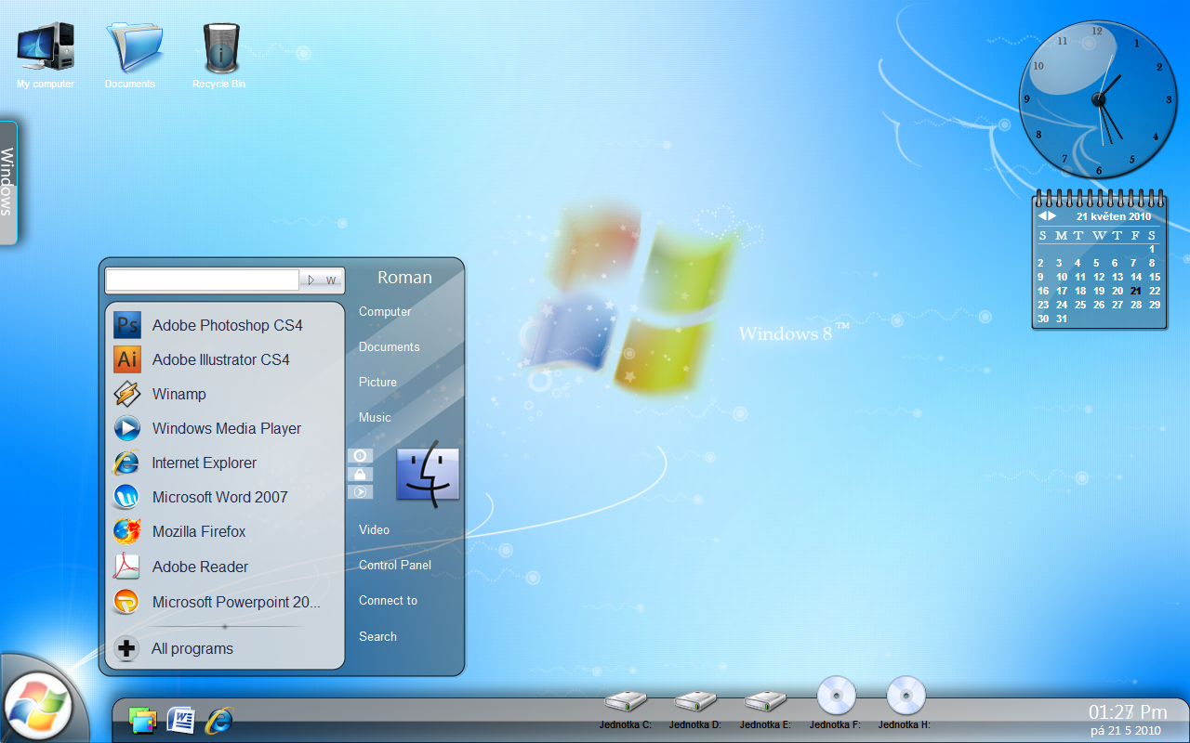Select day 21 in the calendar
This screenshot has height=743, width=1190.
click(x=1135, y=291)
